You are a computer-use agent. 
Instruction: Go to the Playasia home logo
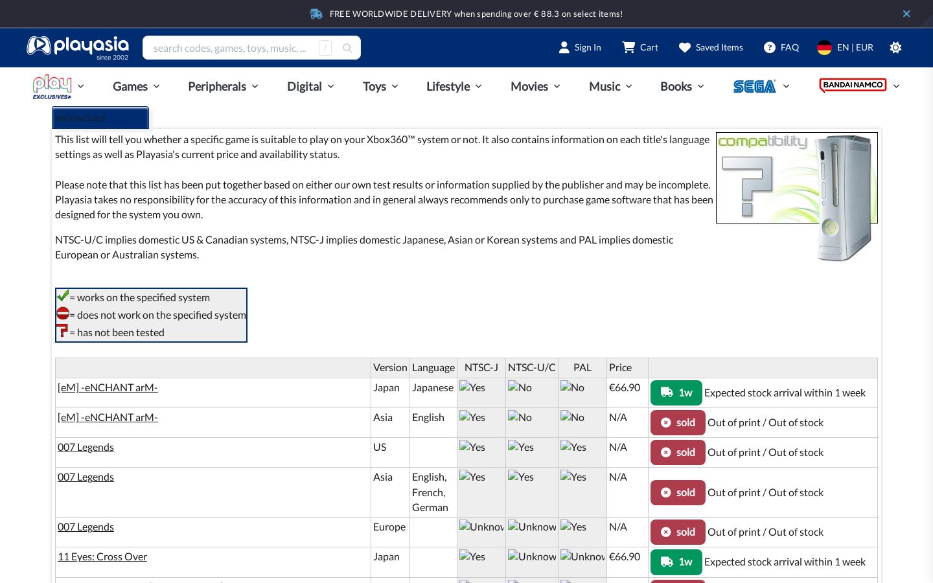click(78, 47)
